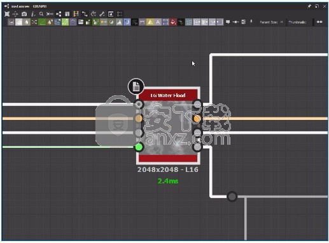Click the Input Grayscale node icon
Viewport: 329px width, 243px height.
pyautogui.click(x=204, y=22)
